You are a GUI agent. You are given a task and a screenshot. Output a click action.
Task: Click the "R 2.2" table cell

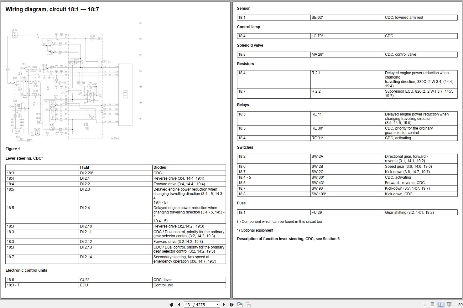click(347, 94)
